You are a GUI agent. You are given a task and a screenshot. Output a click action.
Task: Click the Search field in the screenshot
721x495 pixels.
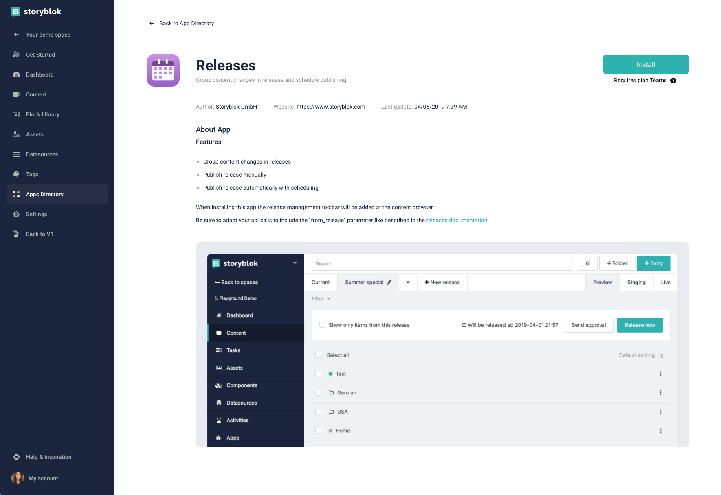(x=442, y=263)
